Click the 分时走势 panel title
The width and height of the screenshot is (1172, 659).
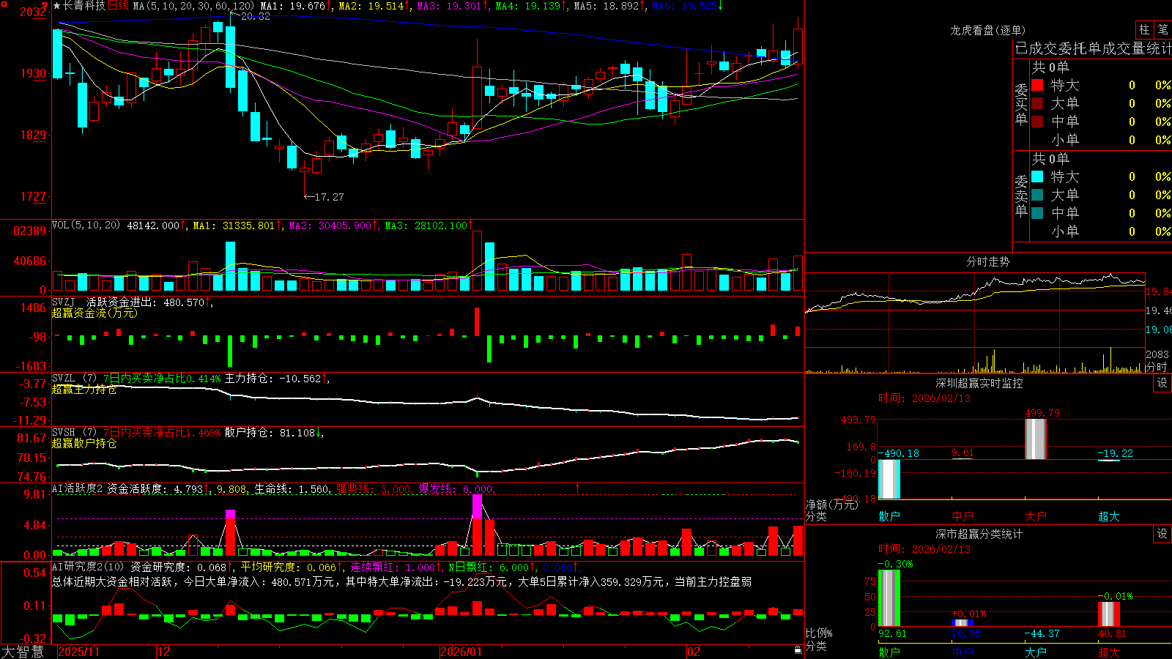click(x=987, y=261)
